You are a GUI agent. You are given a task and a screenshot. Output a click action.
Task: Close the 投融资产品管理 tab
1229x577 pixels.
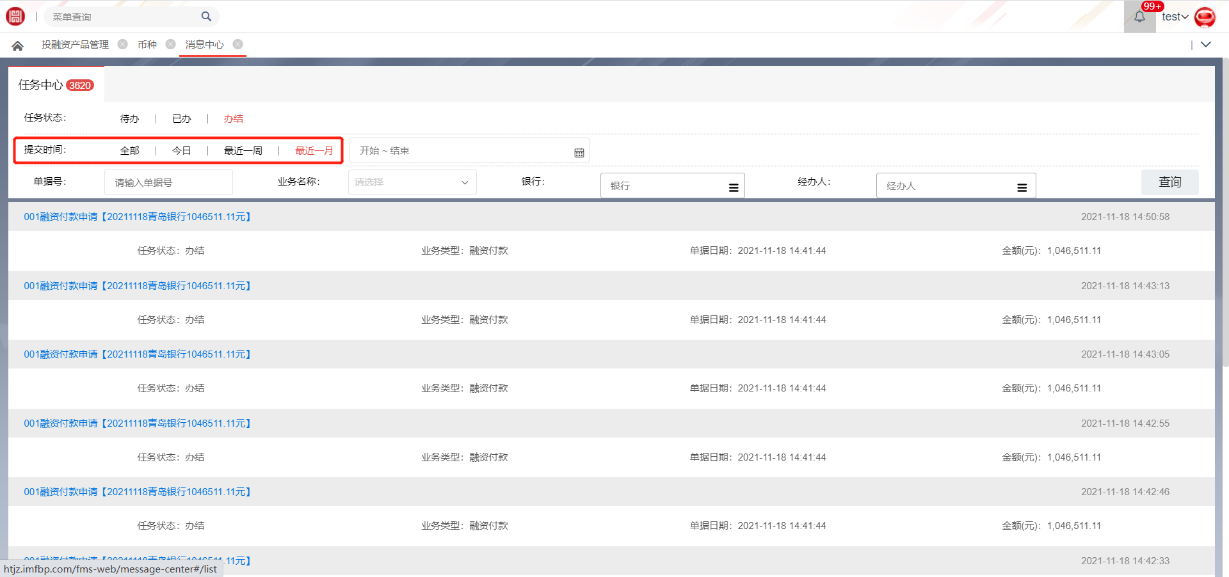pos(122,44)
